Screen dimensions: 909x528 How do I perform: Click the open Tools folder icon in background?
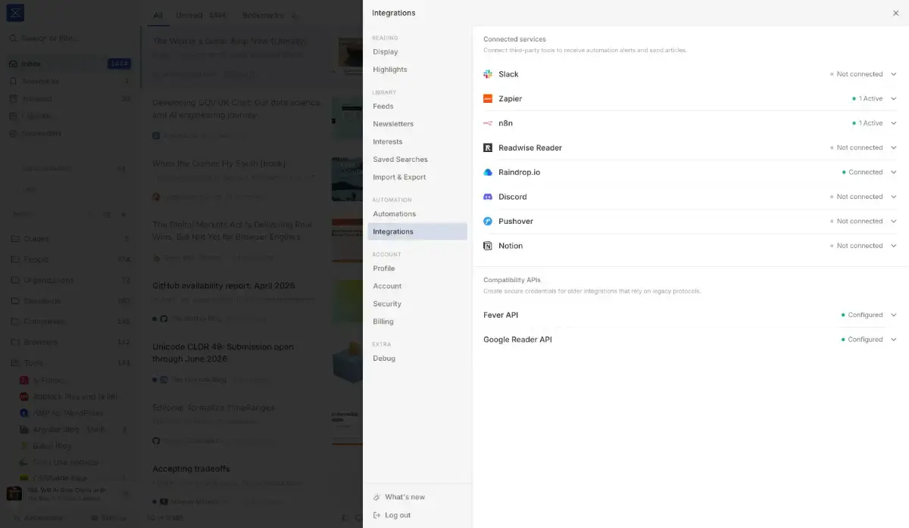14,363
